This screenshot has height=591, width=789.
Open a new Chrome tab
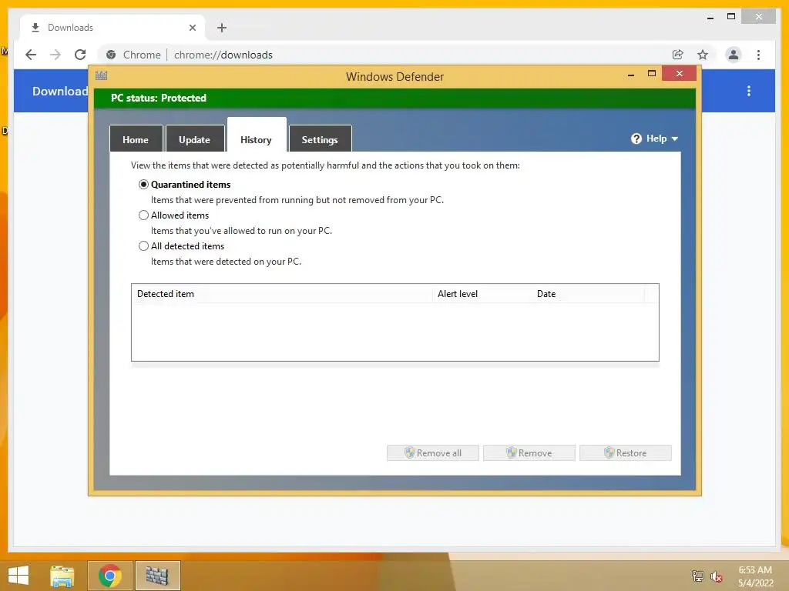(222, 28)
